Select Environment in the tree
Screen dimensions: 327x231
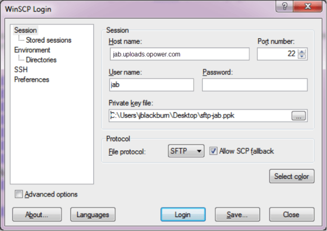click(32, 50)
